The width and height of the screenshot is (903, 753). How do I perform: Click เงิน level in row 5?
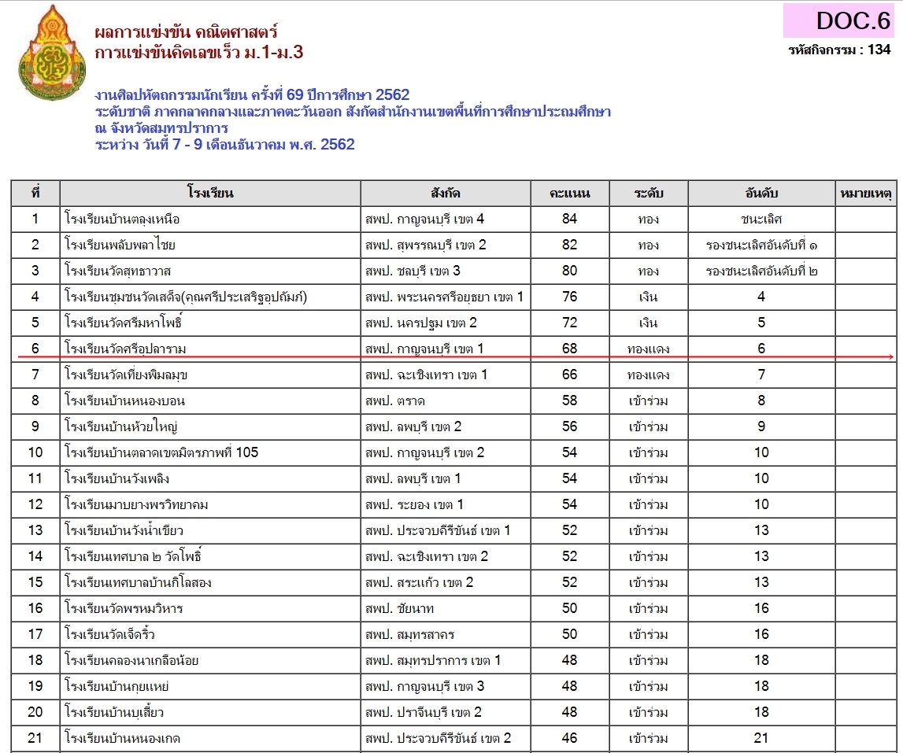[649, 323]
